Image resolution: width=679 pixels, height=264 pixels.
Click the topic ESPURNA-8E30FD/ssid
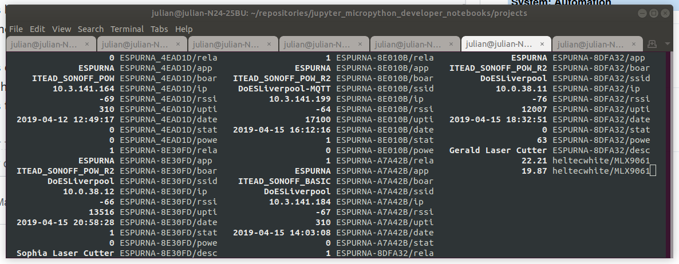coord(168,182)
